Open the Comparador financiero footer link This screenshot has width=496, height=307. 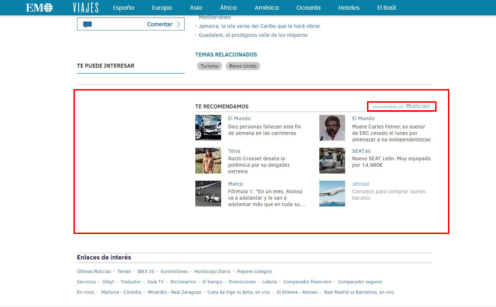click(307, 282)
